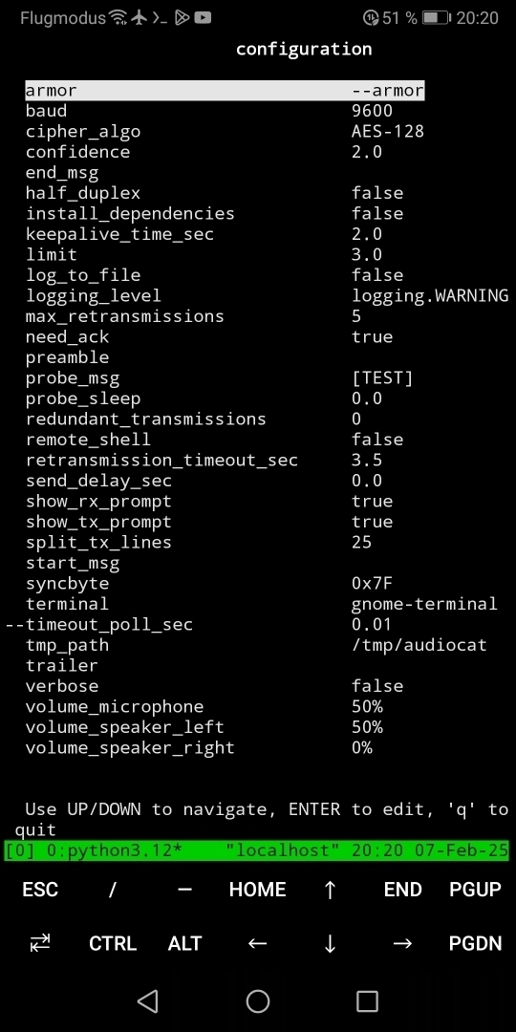Image resolution: width=516 pixels, height=1032 pixels.
Task: Select the logging_level logging.WARNING row
Action: (x=267, y=295)
